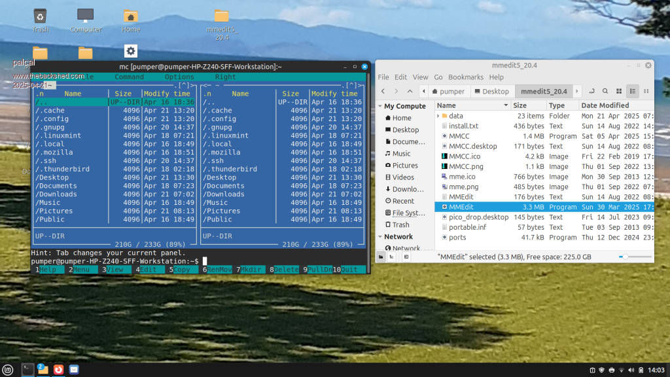
Task: Show tree view in sidebar
Action: (391, 257)
